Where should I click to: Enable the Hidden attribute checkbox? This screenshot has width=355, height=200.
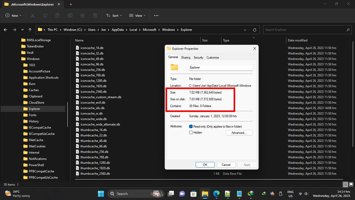coord(191,132)
